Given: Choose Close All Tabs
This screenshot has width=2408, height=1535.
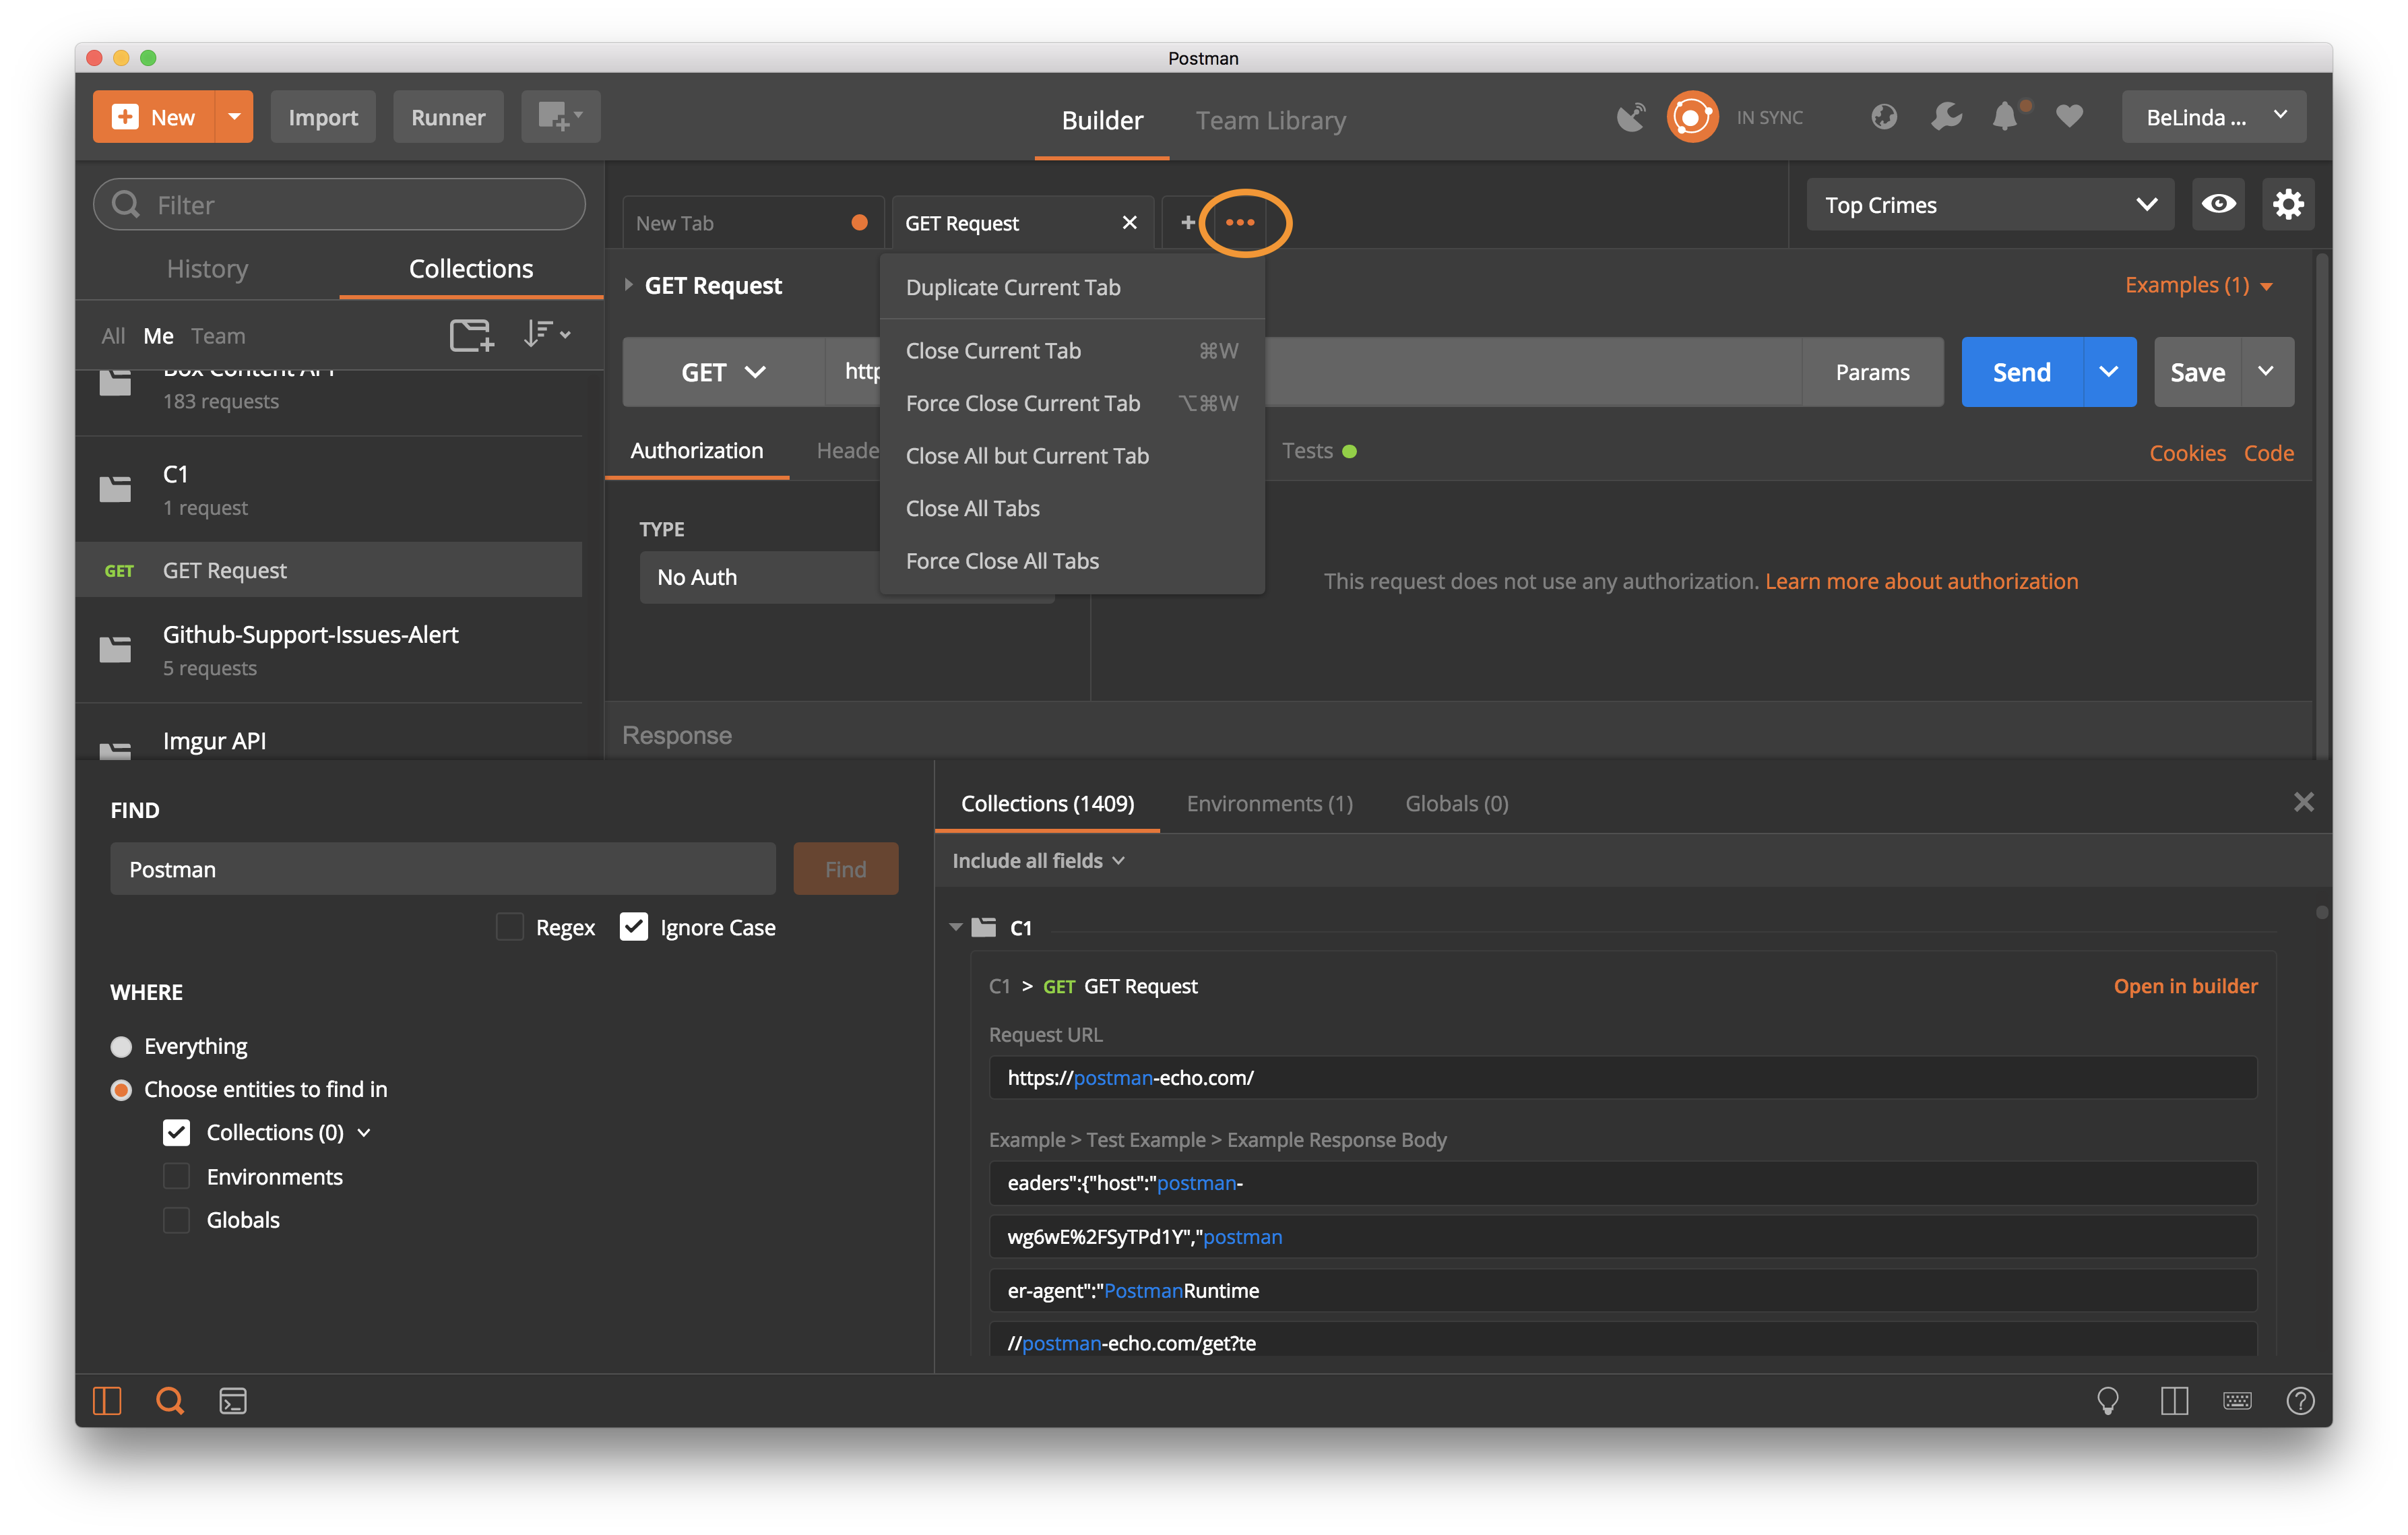Looking at the screenshot, I should [x=1072, y=508].
